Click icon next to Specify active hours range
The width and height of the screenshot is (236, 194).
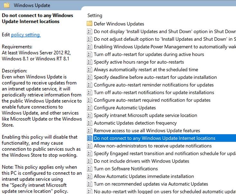(x=89, y=62)
